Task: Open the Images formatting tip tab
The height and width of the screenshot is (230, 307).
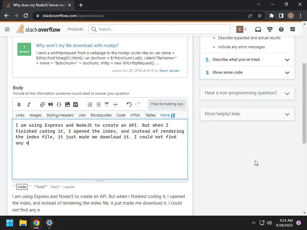Action: pos(35,115)
